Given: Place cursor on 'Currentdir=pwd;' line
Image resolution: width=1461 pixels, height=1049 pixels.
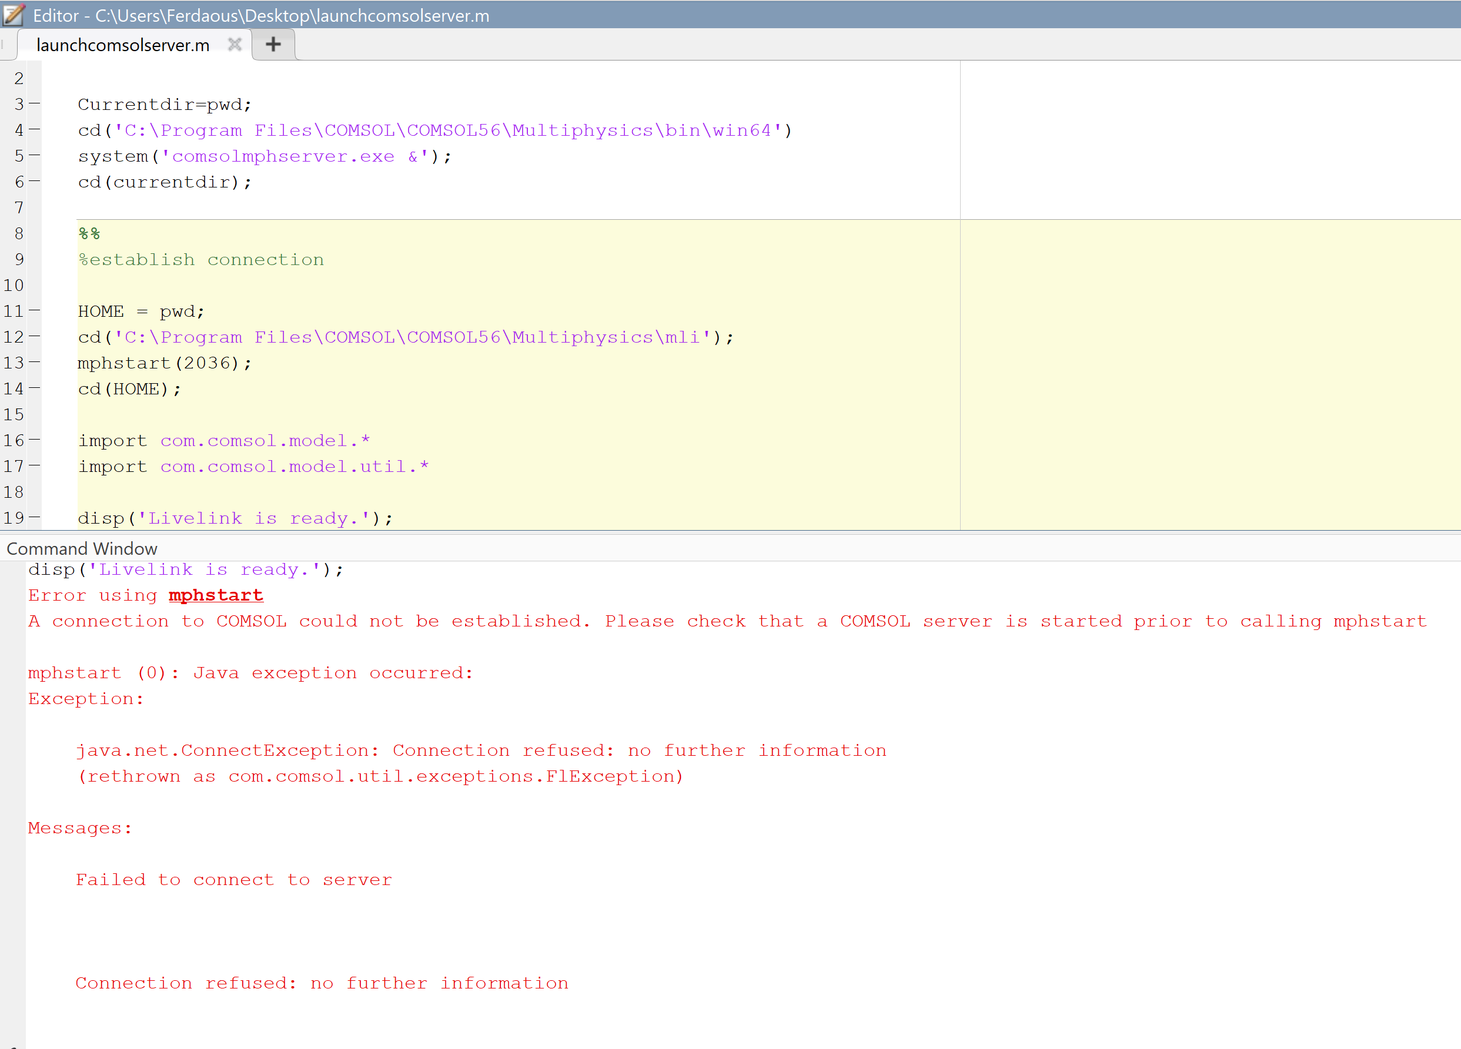Looking at the screenshot, I should click(165, 105).
